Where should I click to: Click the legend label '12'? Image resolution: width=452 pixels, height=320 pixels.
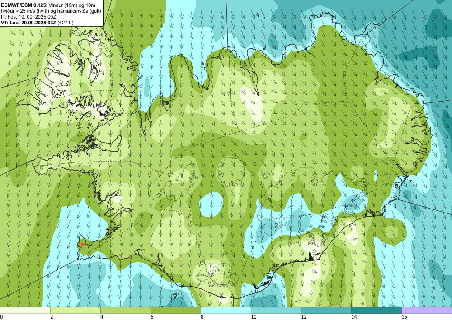pyautogui.click(x=304, y=317)
